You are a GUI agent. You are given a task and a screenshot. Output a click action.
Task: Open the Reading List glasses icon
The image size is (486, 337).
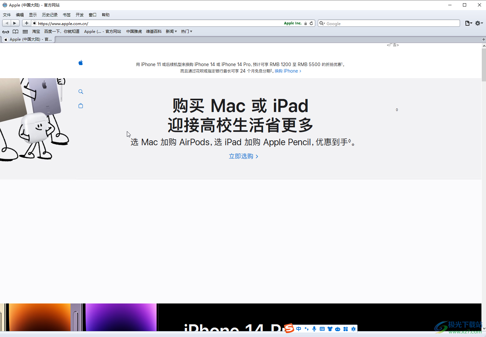[x=6, y=32]
